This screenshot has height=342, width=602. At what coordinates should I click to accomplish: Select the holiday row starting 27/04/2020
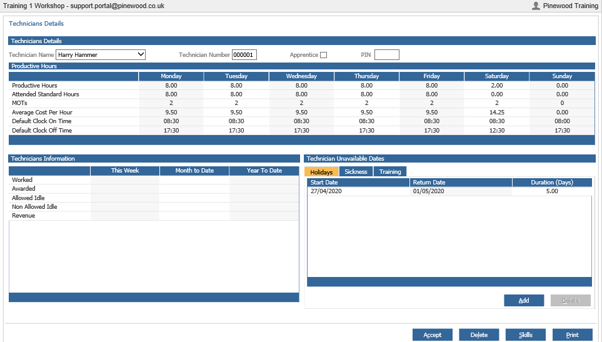click(x=449, y=191)
